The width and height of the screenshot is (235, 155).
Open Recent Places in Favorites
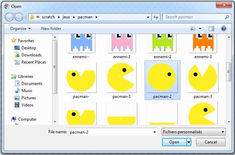coord(34,62)
